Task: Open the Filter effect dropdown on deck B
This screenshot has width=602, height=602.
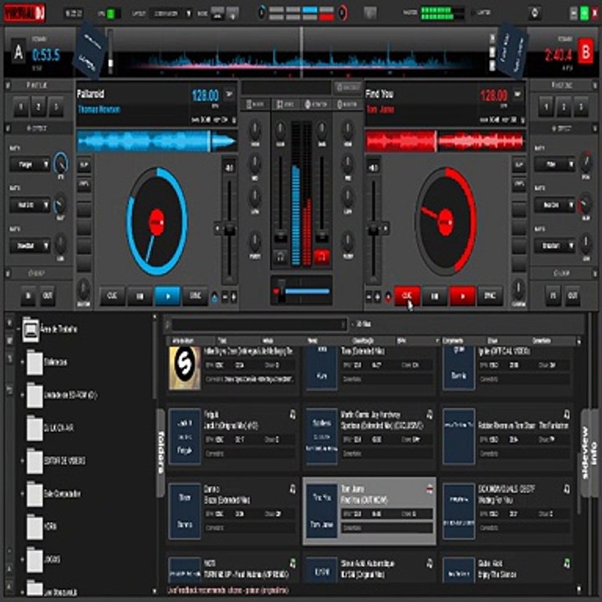Action: pyautogui.click(x=554, y=165)
